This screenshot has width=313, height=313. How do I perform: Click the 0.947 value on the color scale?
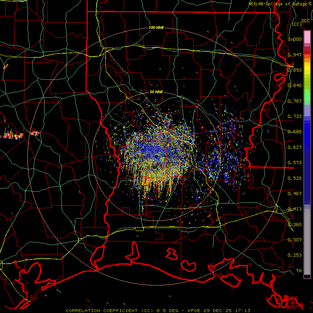(295, 55)
